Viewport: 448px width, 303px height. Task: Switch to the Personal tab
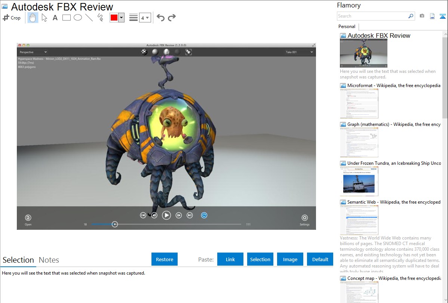point(347,27)
